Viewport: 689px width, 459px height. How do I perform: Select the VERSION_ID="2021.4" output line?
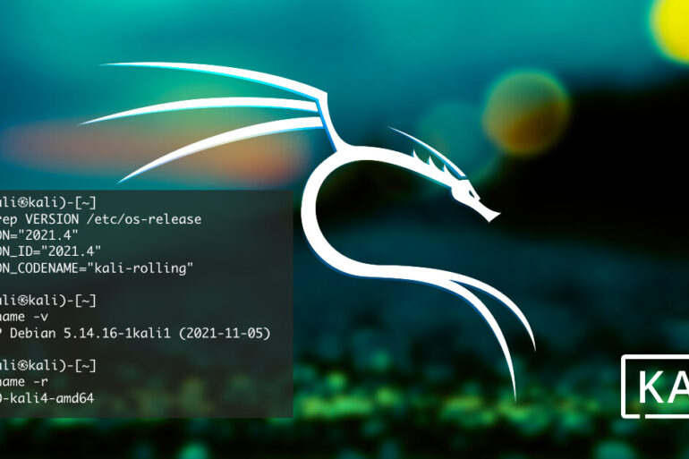pos(50,251)
